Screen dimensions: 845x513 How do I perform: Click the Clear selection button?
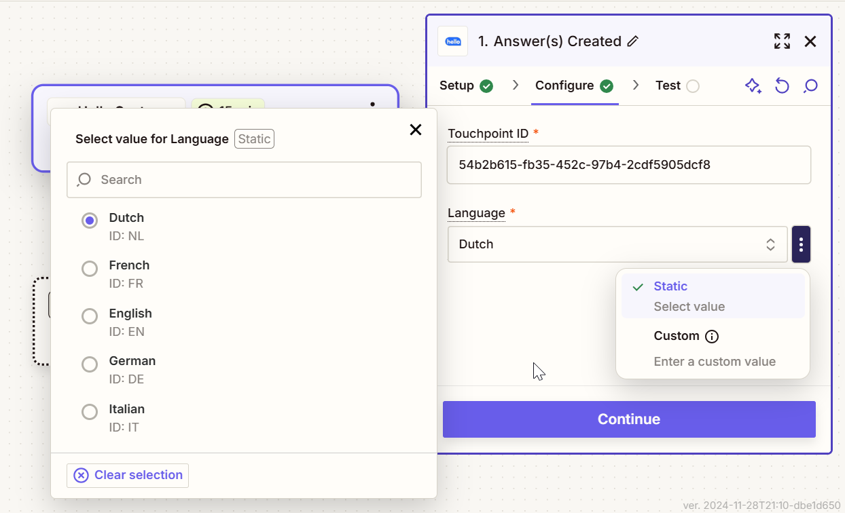(128, 475)
